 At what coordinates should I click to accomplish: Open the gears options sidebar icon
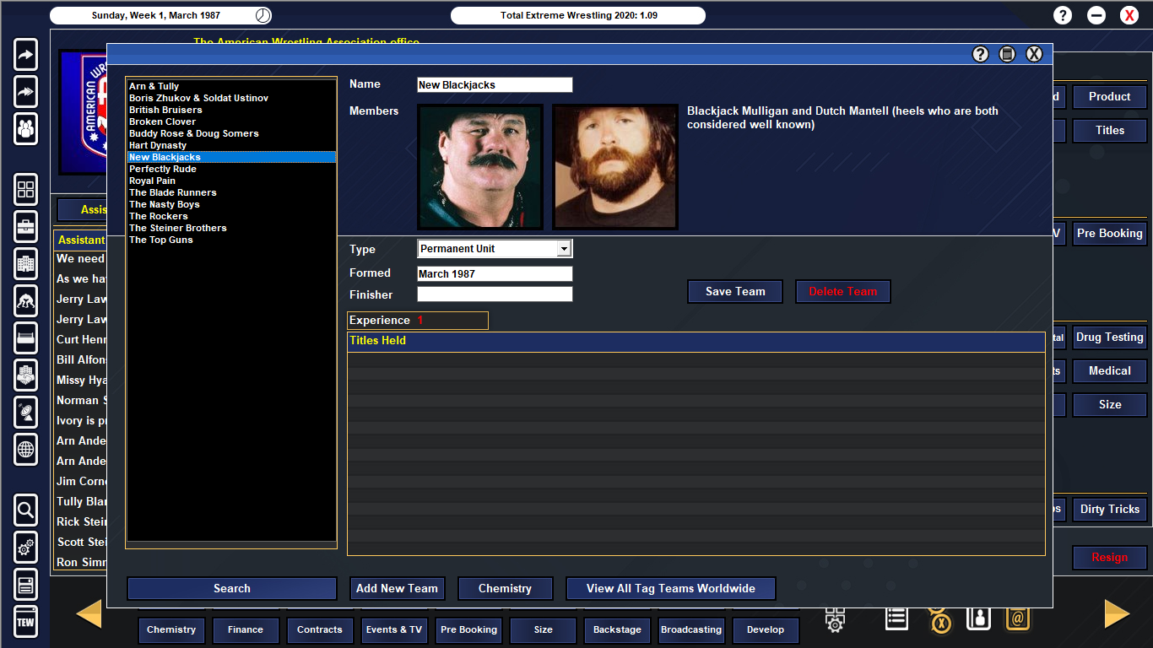tap(26, 548)
